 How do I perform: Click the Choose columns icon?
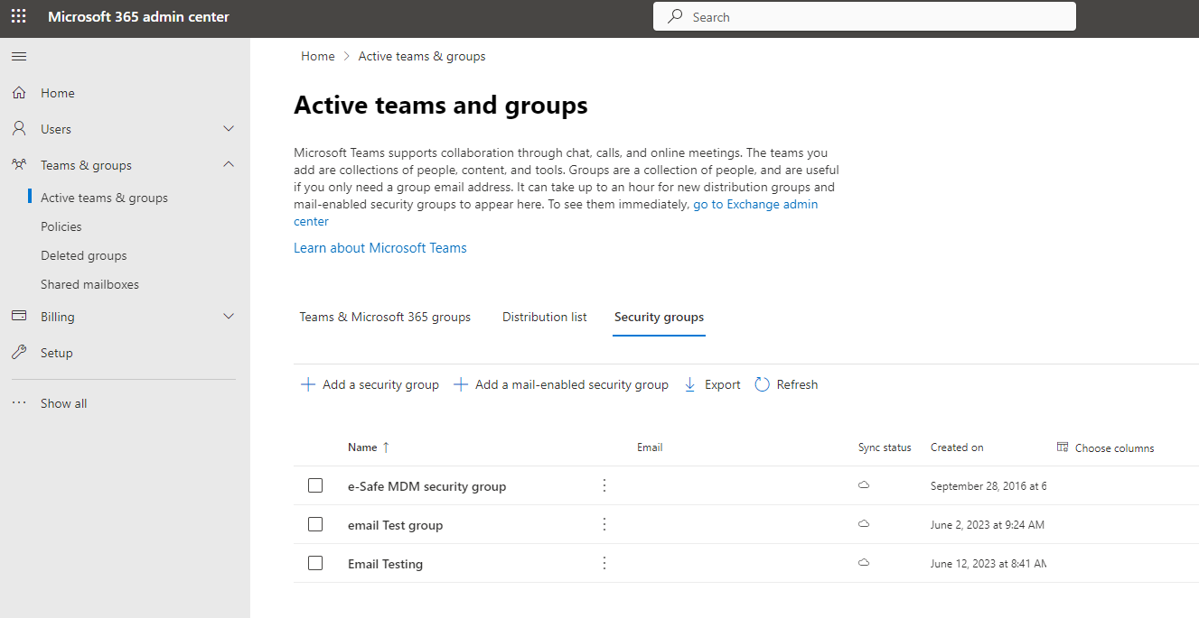click(1063, 447)
